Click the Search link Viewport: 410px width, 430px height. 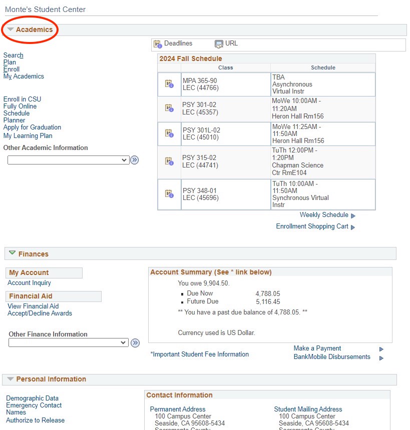pyautogui.click(x=13, y=55)
